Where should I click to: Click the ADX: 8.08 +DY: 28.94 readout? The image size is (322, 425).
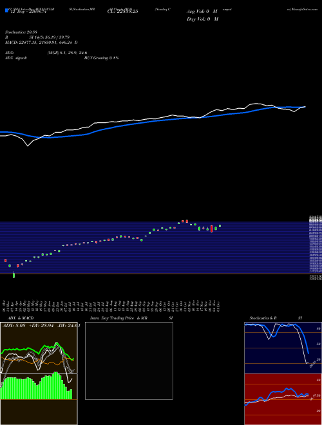(x=41, y=326)
